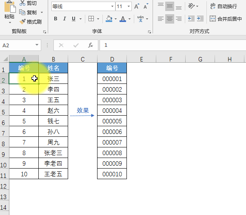The width and height of the screenshot is (246, 215).
Task: Increase font size with larger A
Action: click(x=137, y=7)
